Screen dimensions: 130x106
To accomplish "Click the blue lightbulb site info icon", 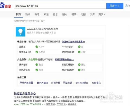I will click(x=21, y=32).
